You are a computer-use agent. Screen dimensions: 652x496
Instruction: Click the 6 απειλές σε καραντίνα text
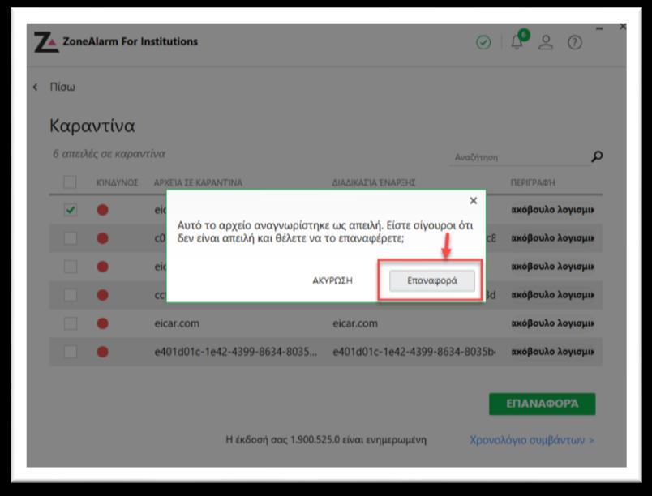pos(109,154)
